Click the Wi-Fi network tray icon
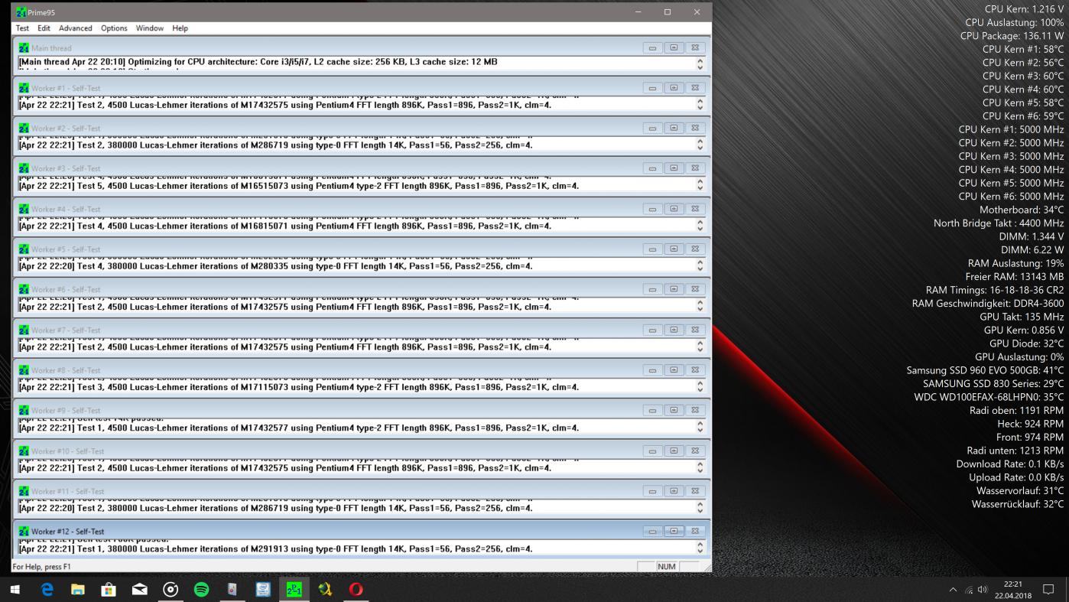The height and width of the screenshot is (602, 1069). pyautogui.click(x=968, y=590)
